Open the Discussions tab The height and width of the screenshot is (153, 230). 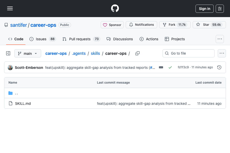coord(120,39)
